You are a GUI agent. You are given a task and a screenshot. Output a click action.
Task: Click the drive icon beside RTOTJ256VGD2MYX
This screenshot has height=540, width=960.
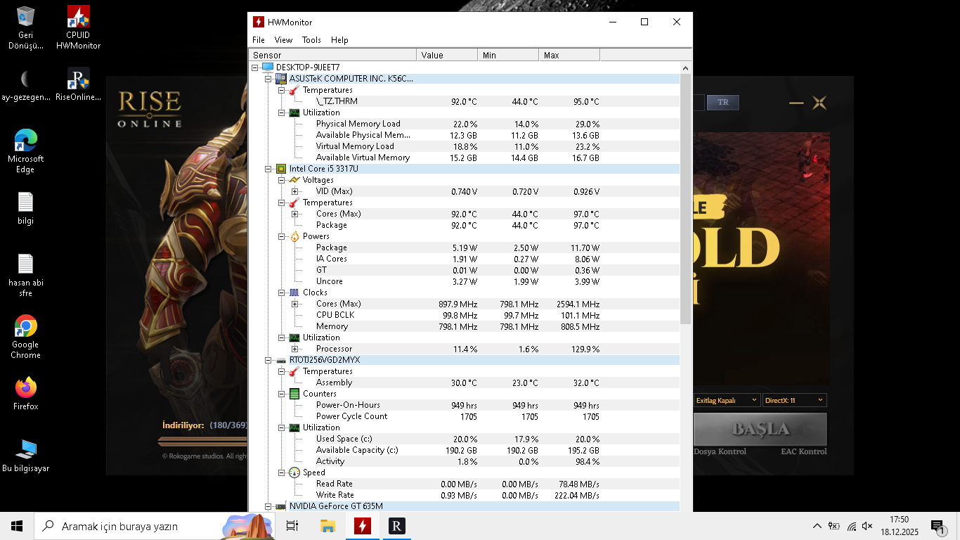(x=281, y=360)
